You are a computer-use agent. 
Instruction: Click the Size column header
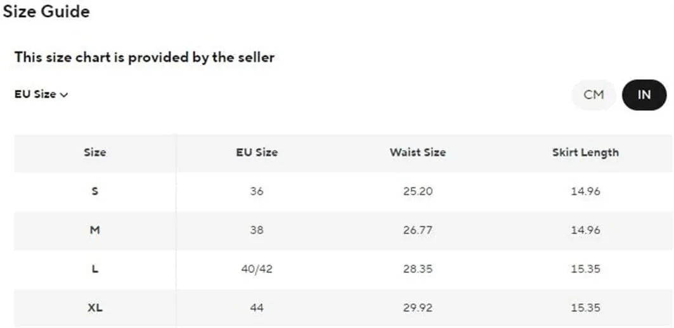(95, 153)
